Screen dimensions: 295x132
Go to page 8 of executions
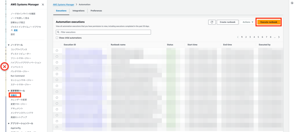tap(271, 37)
